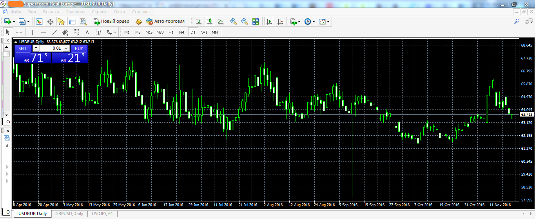Draw a trendline with the diagonal line tool

click(54, 32)
